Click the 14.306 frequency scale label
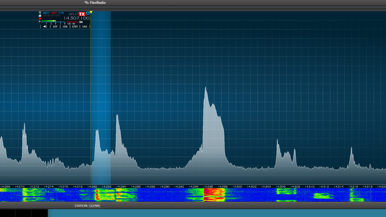The width and height of the screenshot is (386, 217). click(281, 187)
